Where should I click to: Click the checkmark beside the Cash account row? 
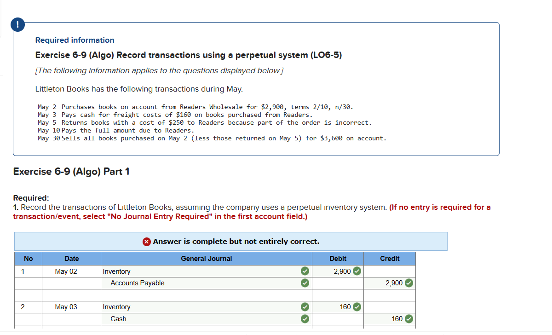click(305, 318)
